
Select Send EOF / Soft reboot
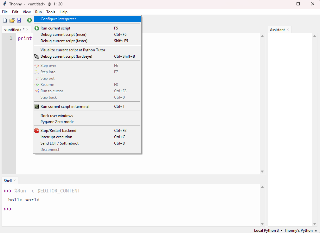click(x=87, y=143)
